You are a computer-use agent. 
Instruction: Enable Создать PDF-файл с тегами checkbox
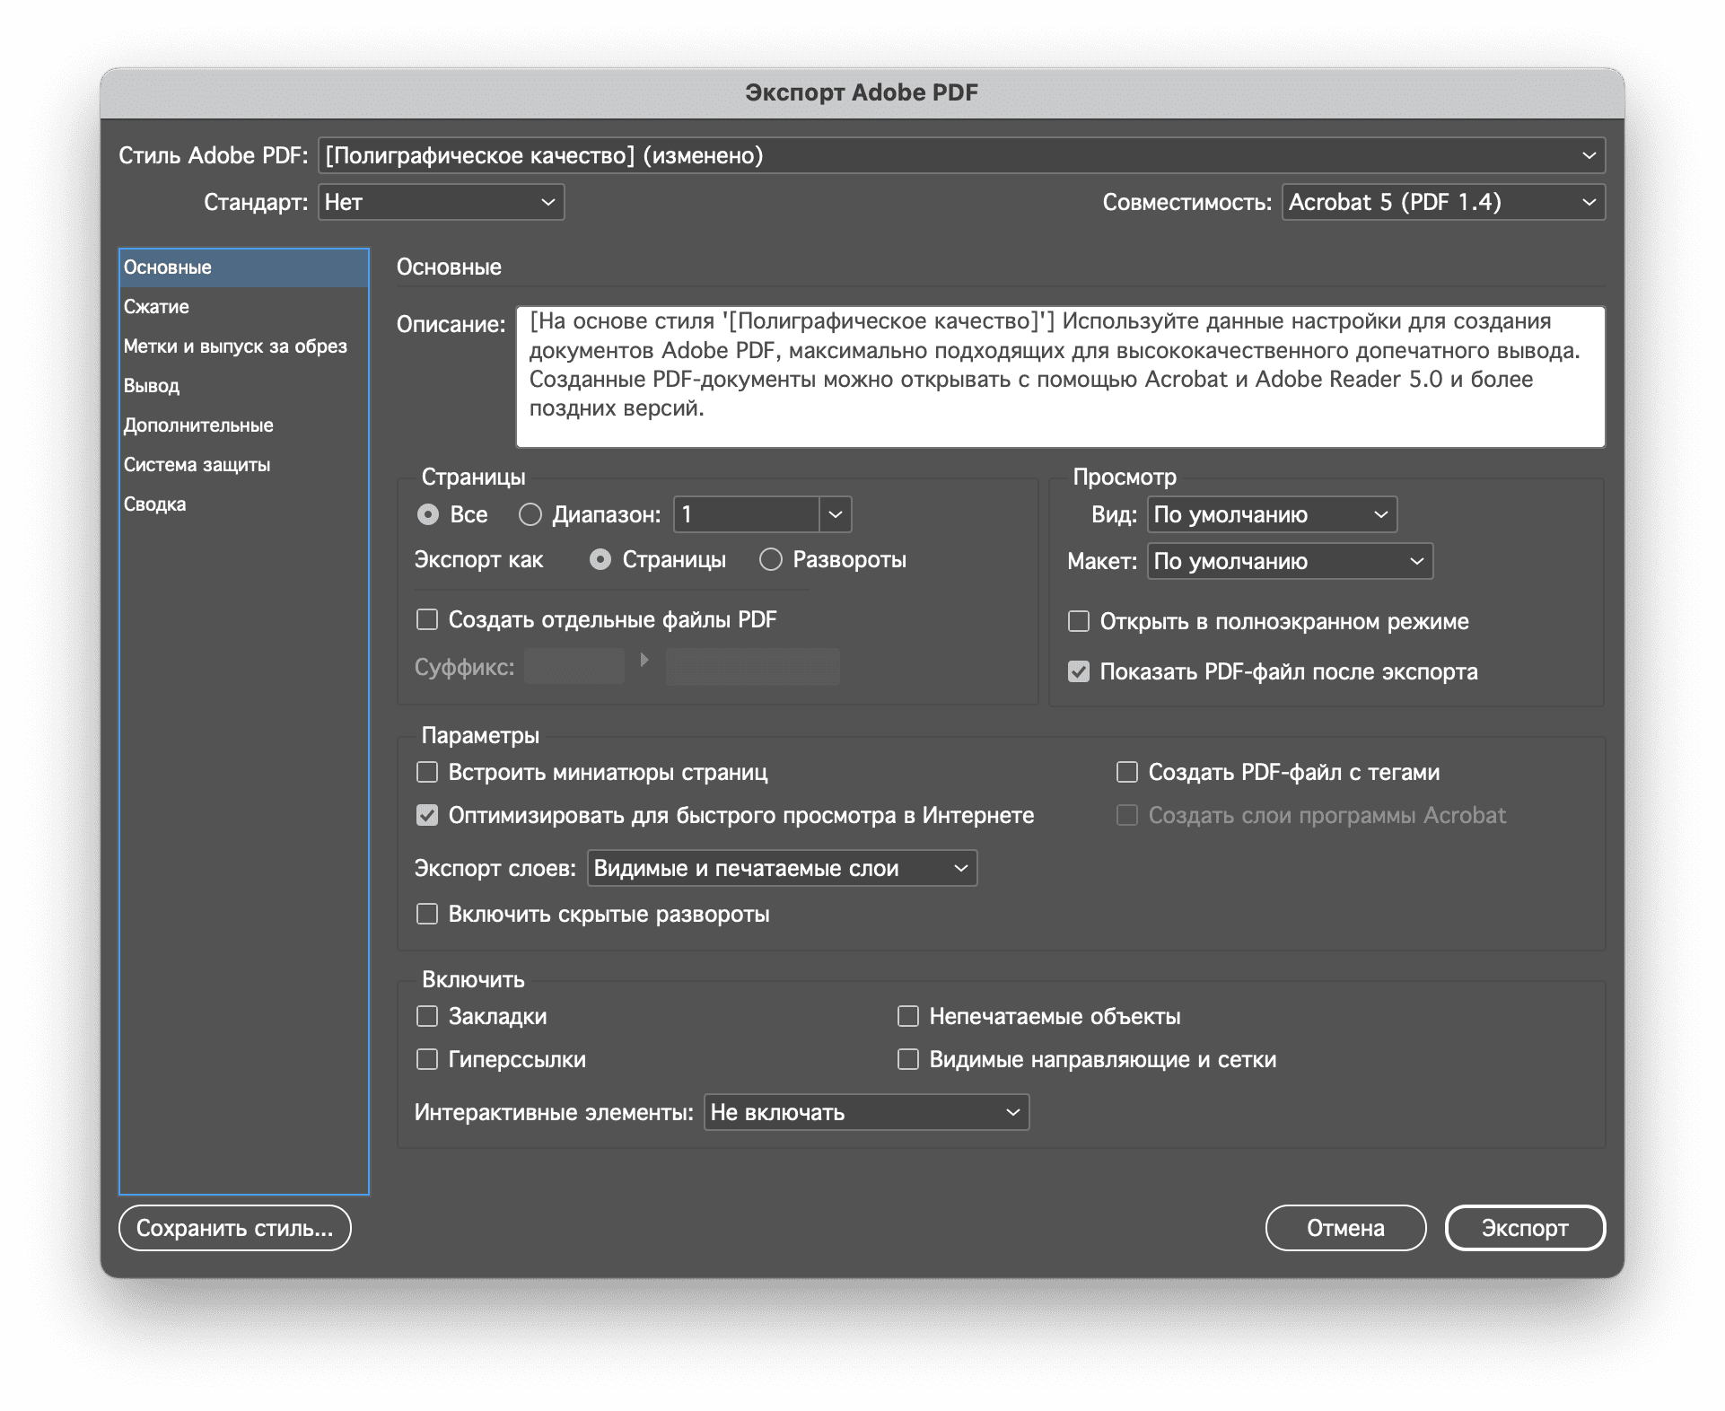pos(1127,772)
